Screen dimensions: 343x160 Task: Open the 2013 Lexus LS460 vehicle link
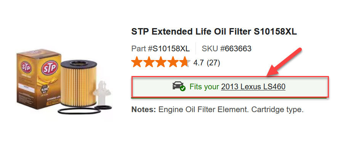pos(253,87)
